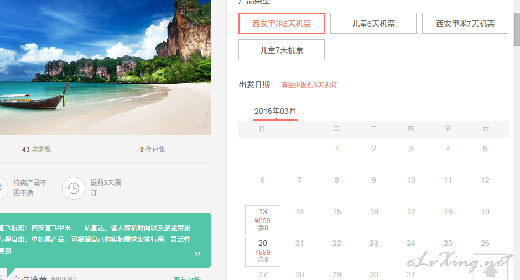Image resolution: width=520 pixels, height=280 pixels.
Task: Select 儿童7天机票 option
Action: pyautogui.click(x=281, y=50)
